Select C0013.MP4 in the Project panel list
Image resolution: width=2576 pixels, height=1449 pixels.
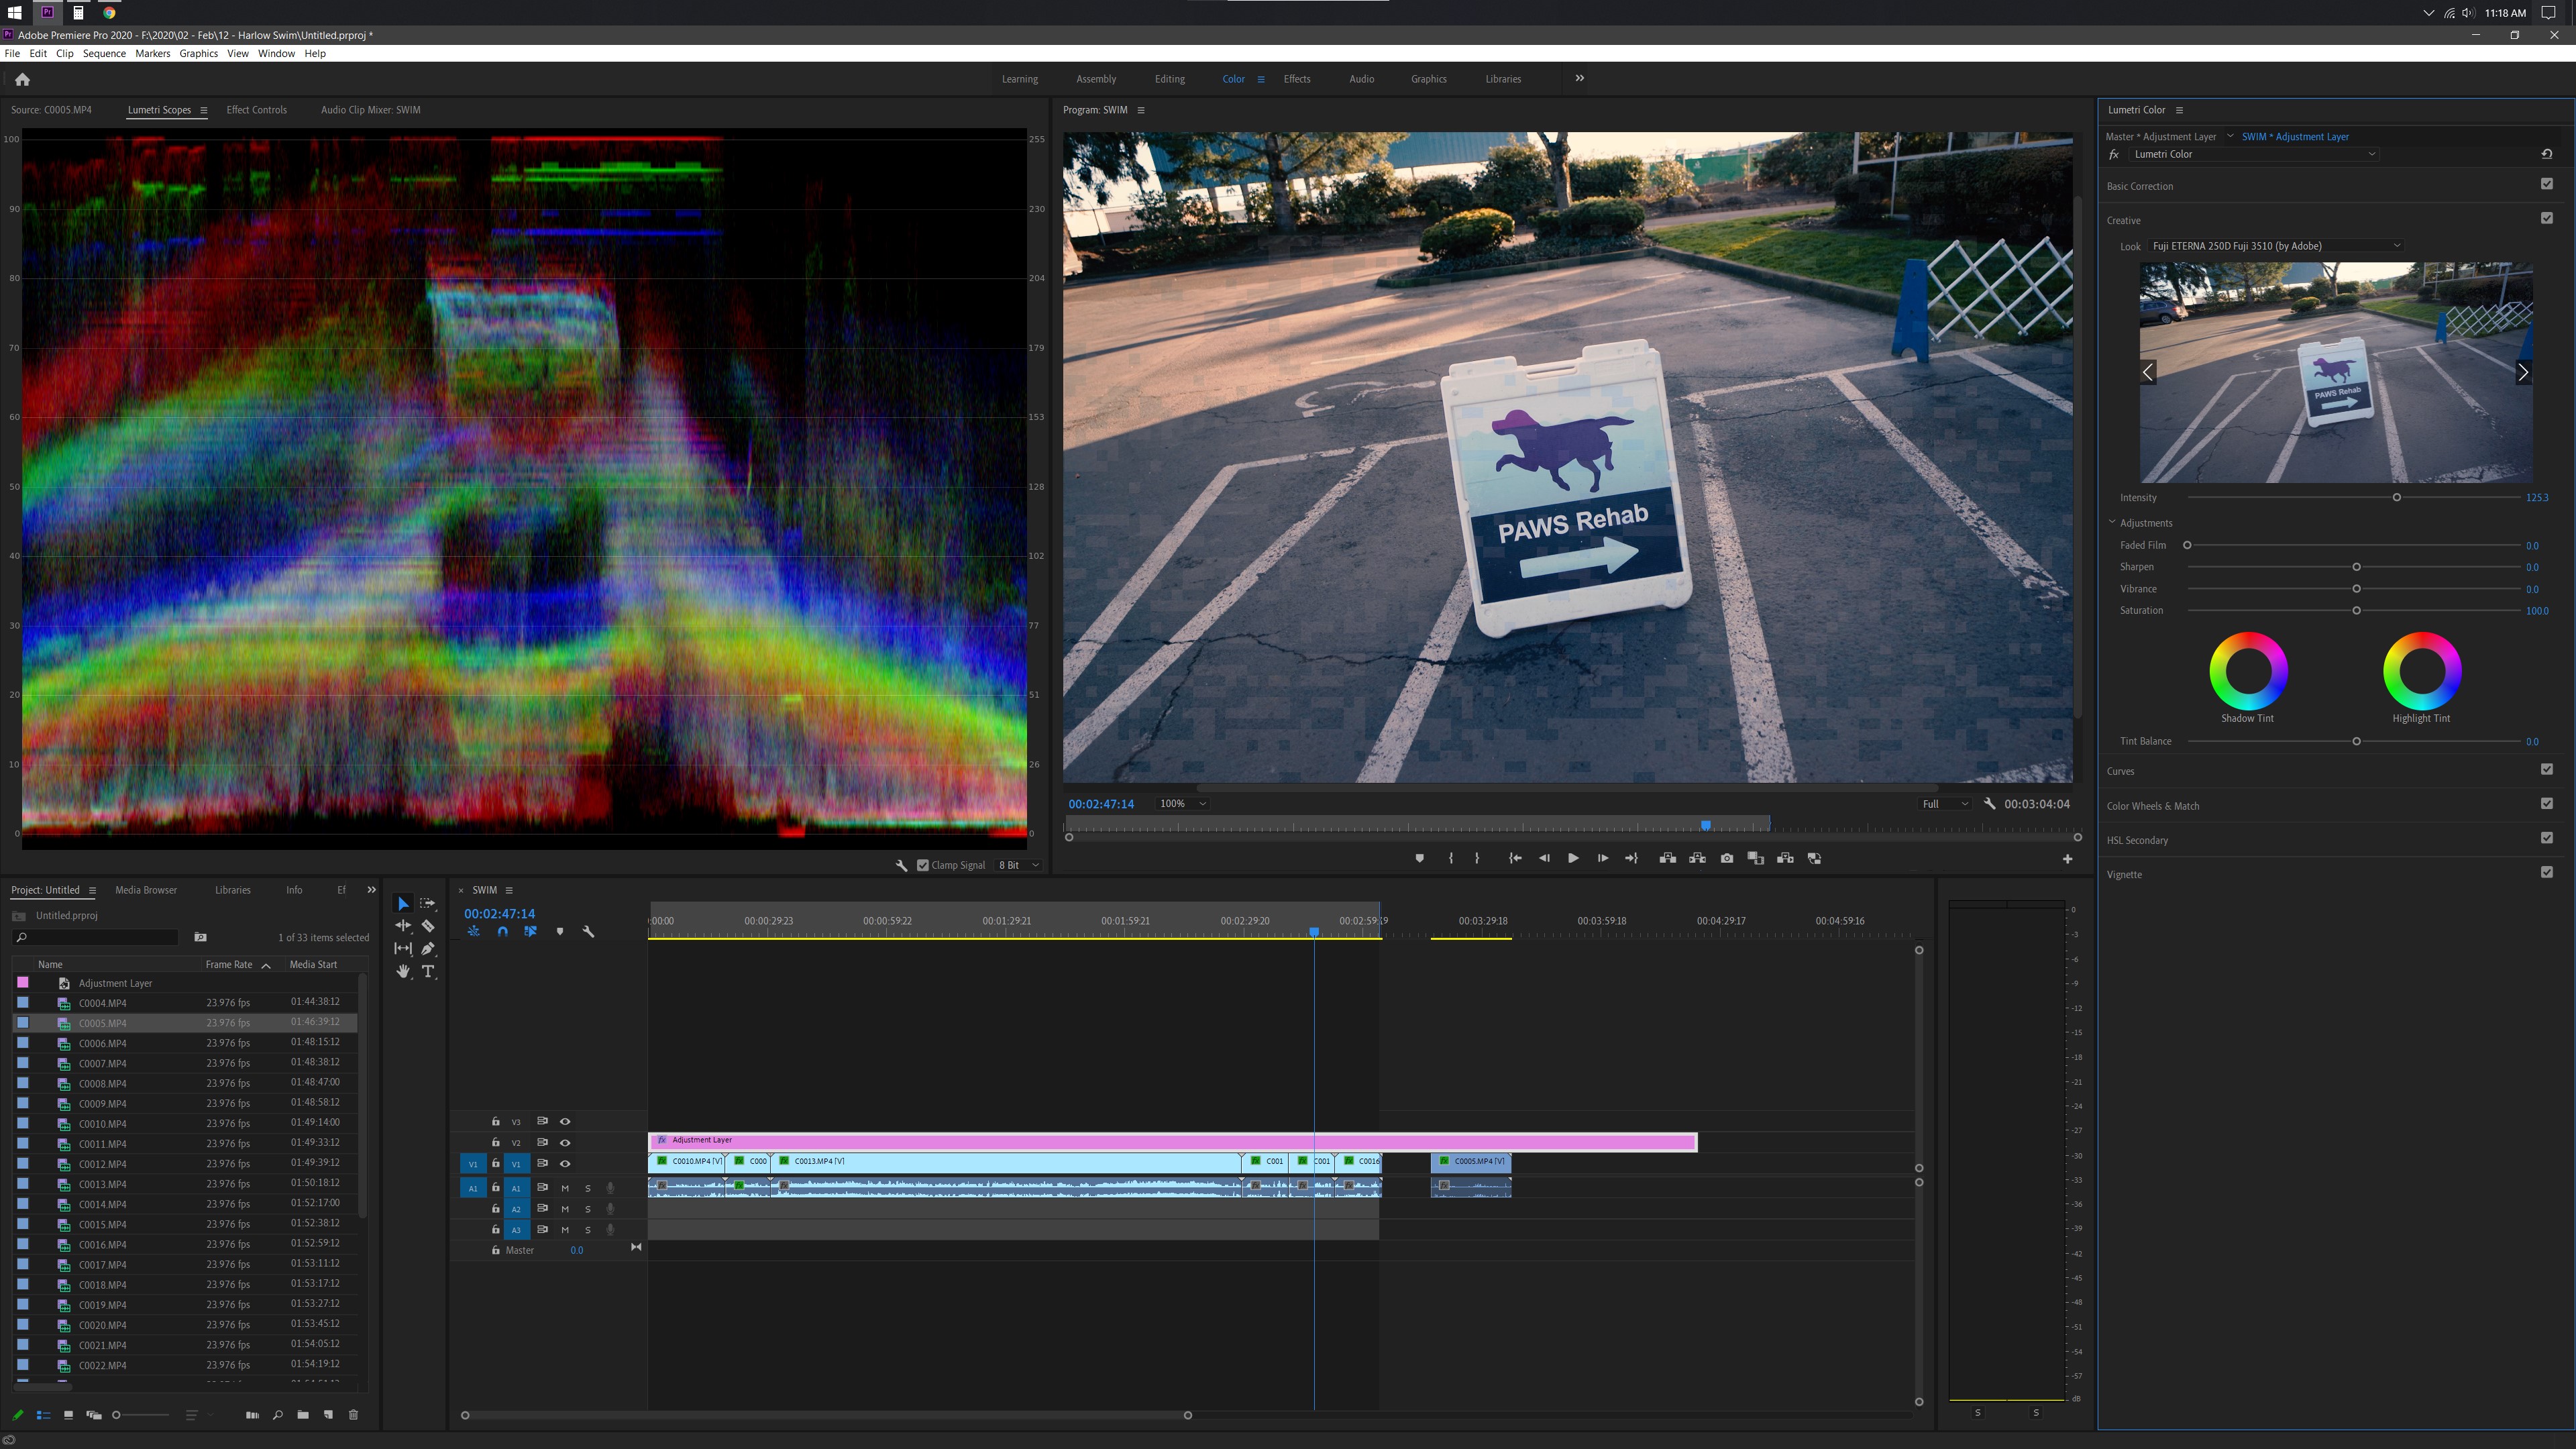pyautogui.click(x=101, y=1184)
